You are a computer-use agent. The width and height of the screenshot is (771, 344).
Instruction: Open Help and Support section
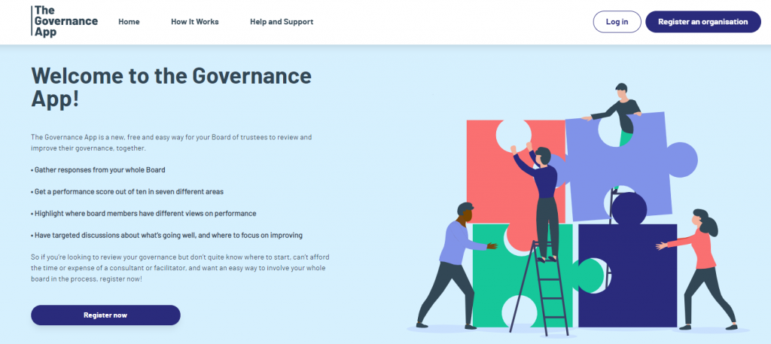(282, 22)
